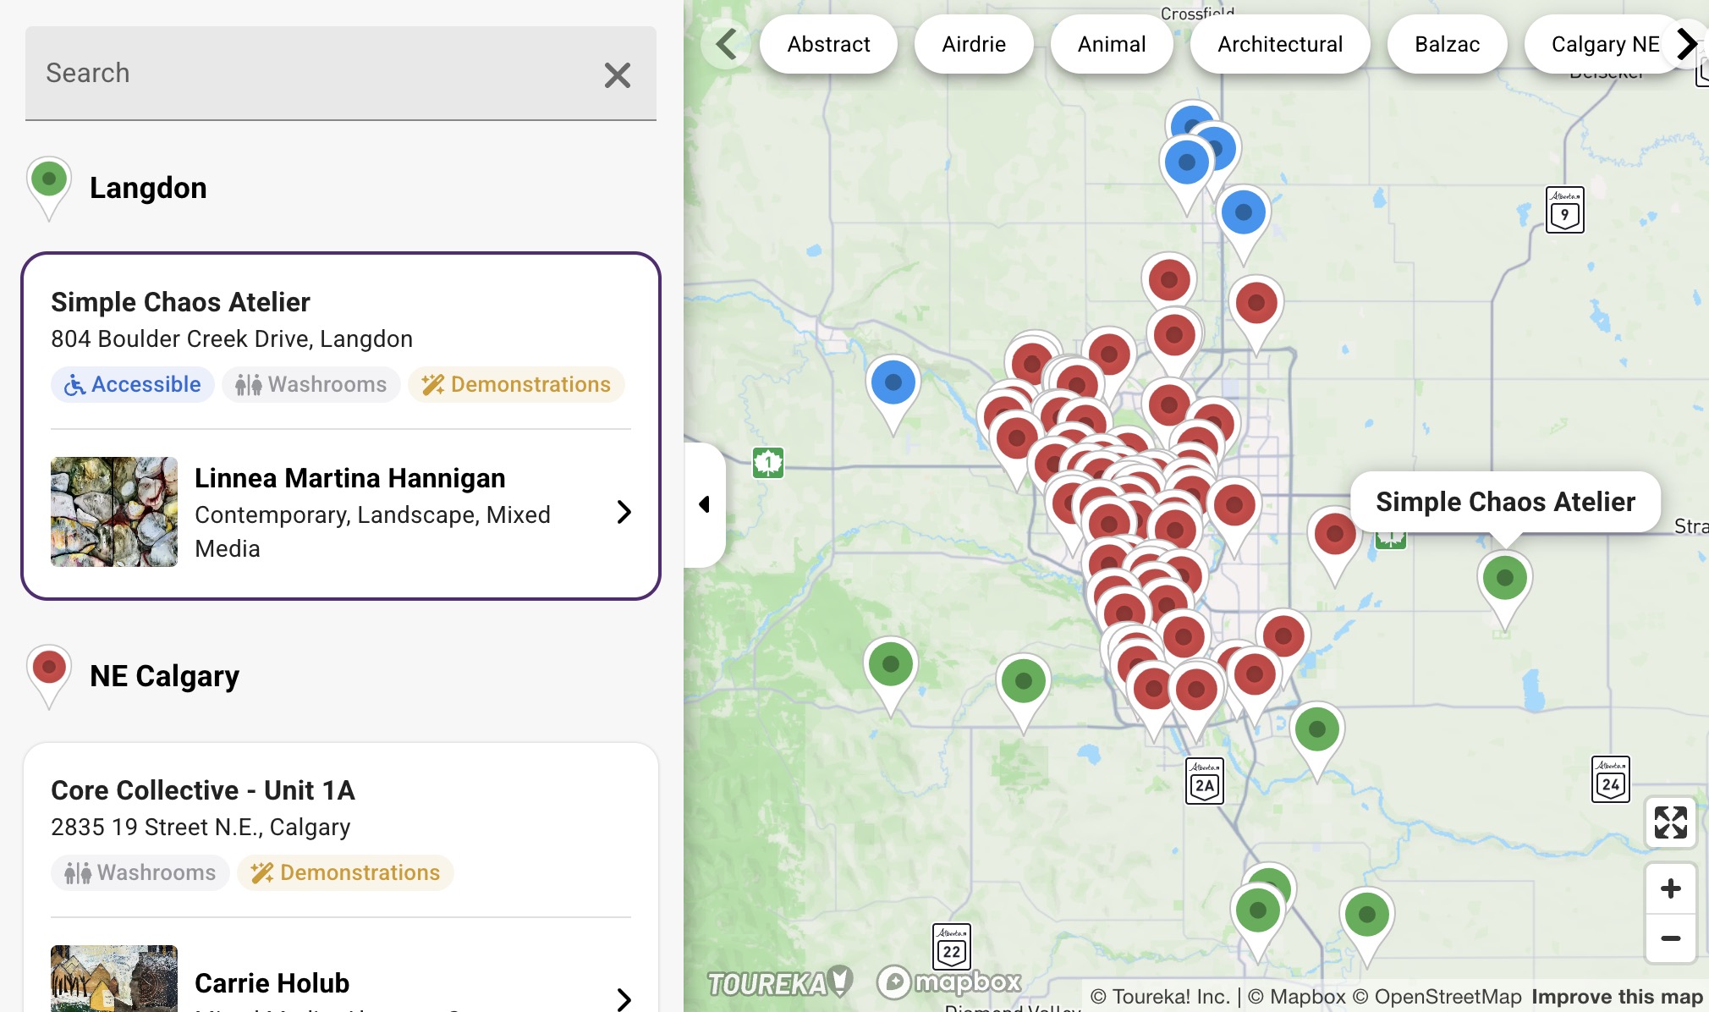Image resolution: width=1709 pixels, height=1012 pixels.
Task: Clear the search field with the X
Action: 617,74
